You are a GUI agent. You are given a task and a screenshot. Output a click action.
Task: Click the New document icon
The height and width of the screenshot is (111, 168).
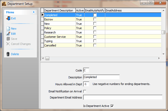pyautogui.click(x=8, y=29)
